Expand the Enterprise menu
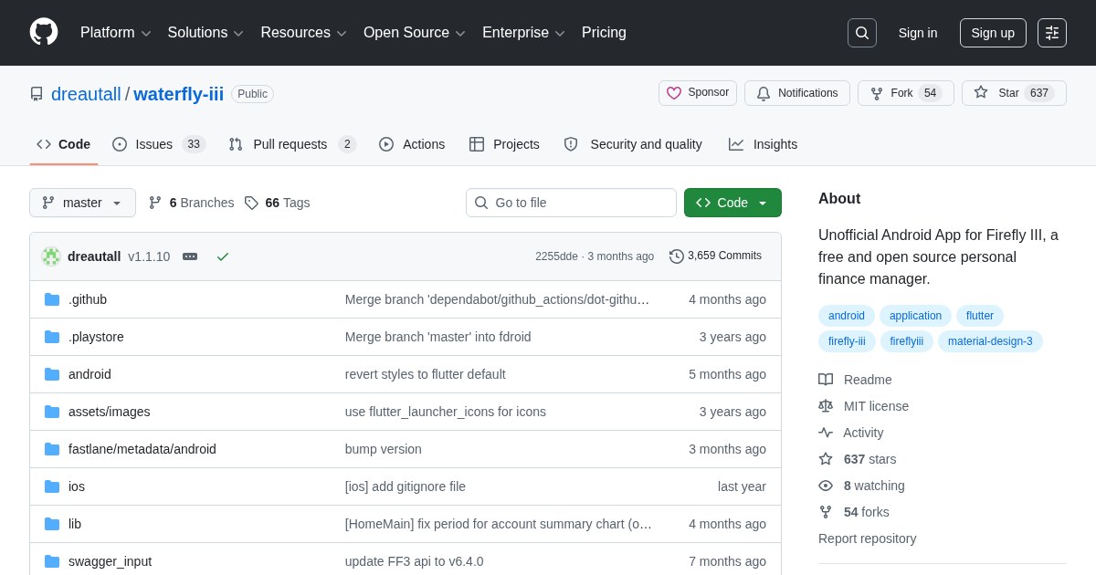The width and height of the screenshot is (1096, 575). click(524, 33)
